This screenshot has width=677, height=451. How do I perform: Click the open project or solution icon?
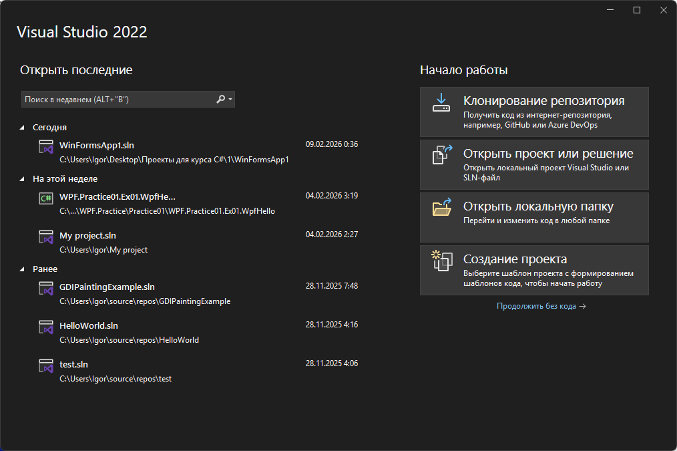[x=442, y=154]
